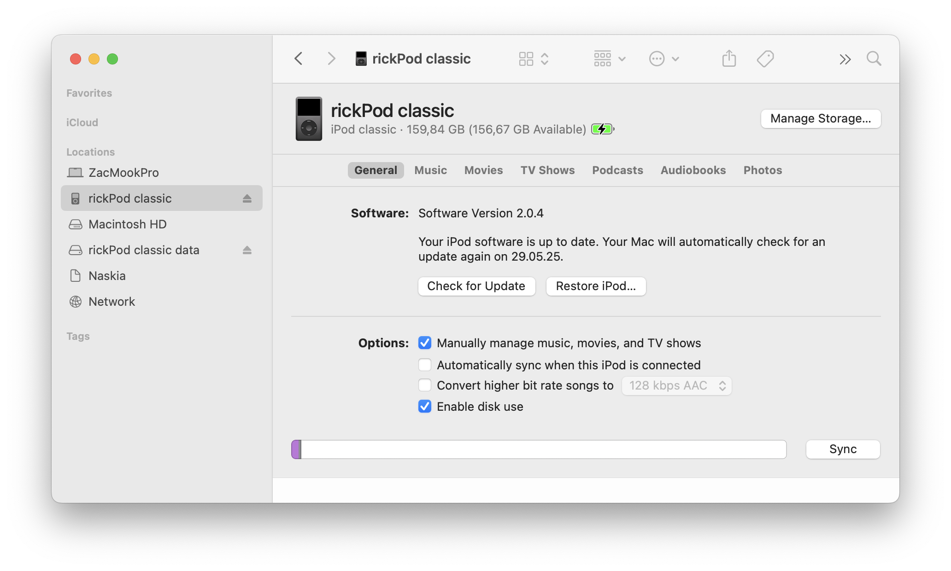Screen dimensions: 951x571
Task: Select rickPod classic in sidebar
Action: coord(162,198)
